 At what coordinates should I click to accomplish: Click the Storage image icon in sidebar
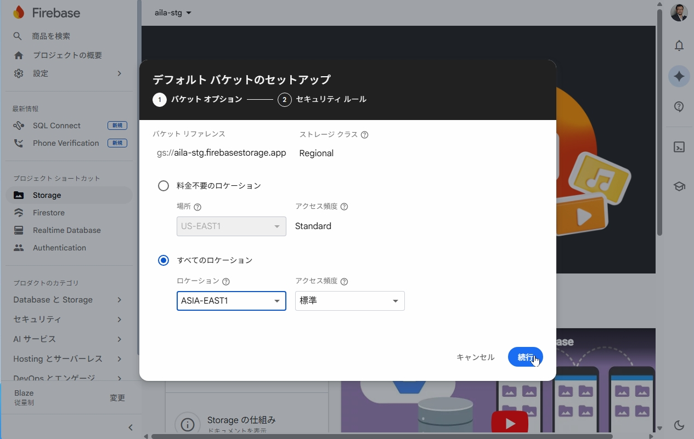tap(19, 195)
